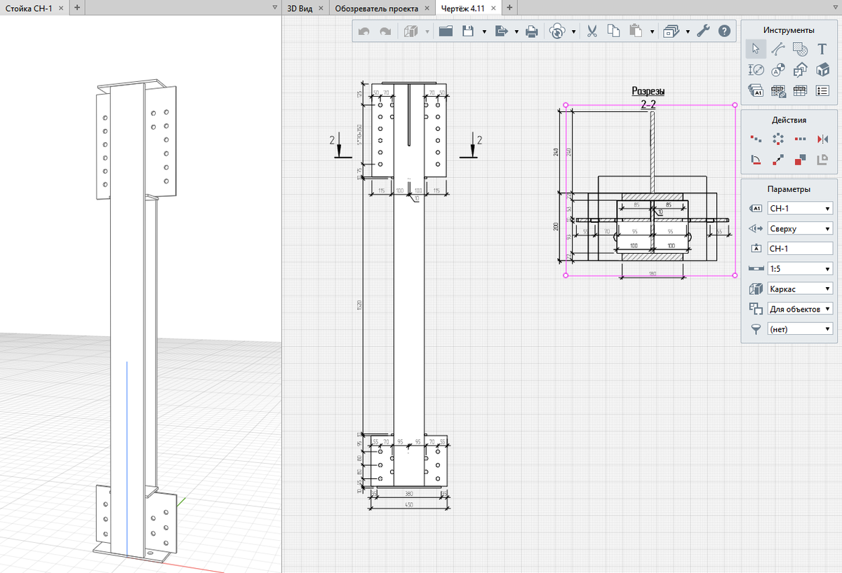This screenshot has height=573, width=842.
Task: Click the diagonal arrow scale action icon
Action: pyautogui.click(x=777, y=160)
